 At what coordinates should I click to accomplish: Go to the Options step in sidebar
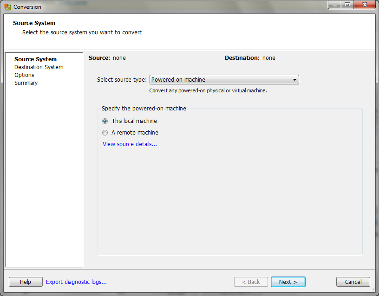point(24,75)
